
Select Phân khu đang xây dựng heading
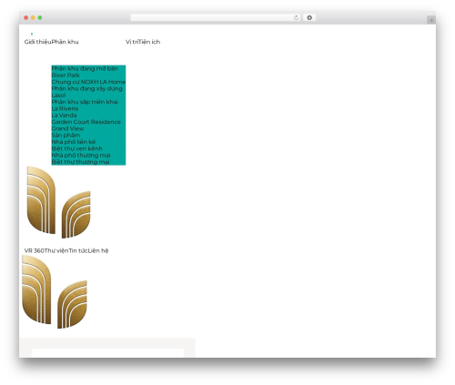click(x=86, y=88)
